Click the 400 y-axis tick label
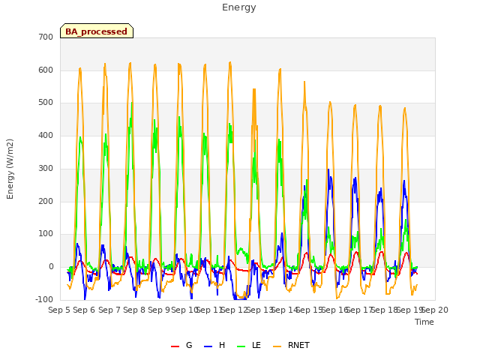The width and height of the screenshot is (480, 360). coord(46,135)
